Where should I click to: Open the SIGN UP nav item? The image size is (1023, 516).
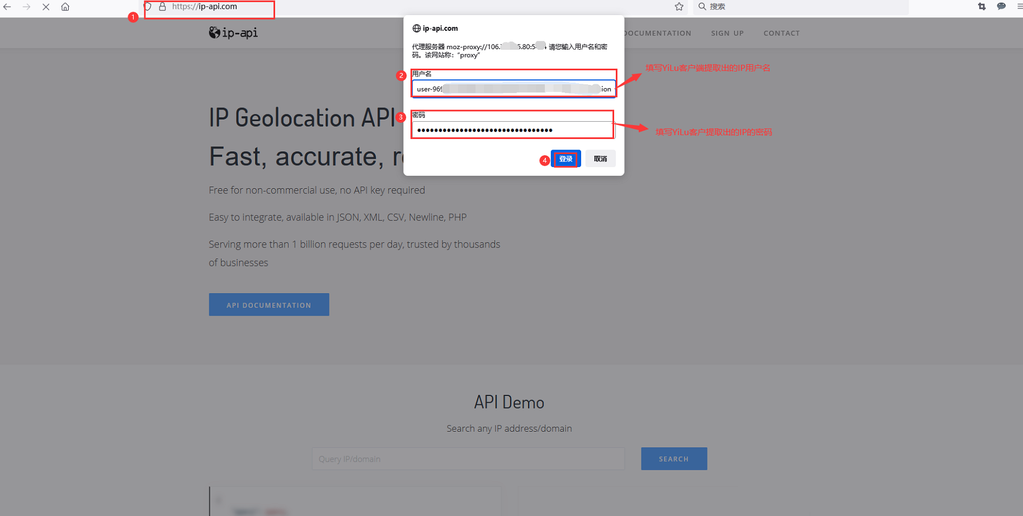pos(727,34)
